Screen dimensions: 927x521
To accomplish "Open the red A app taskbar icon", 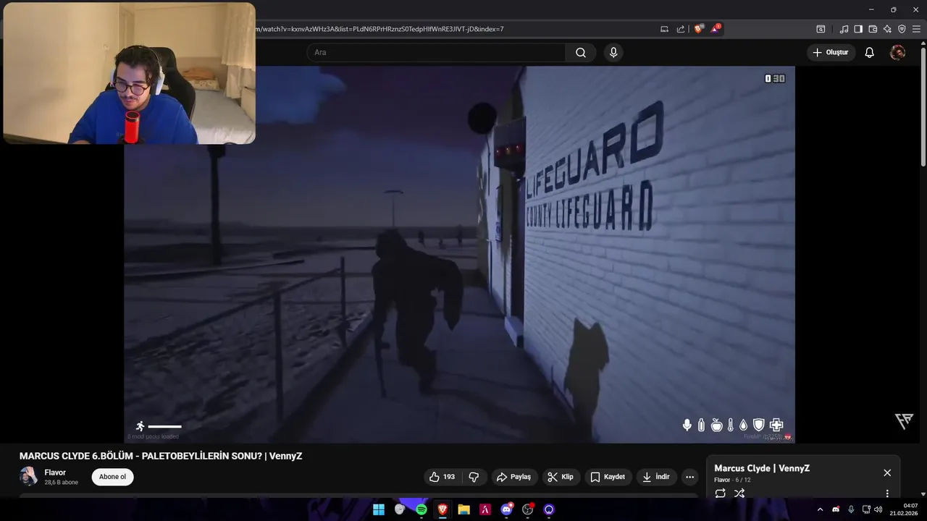I will (485, 509).
